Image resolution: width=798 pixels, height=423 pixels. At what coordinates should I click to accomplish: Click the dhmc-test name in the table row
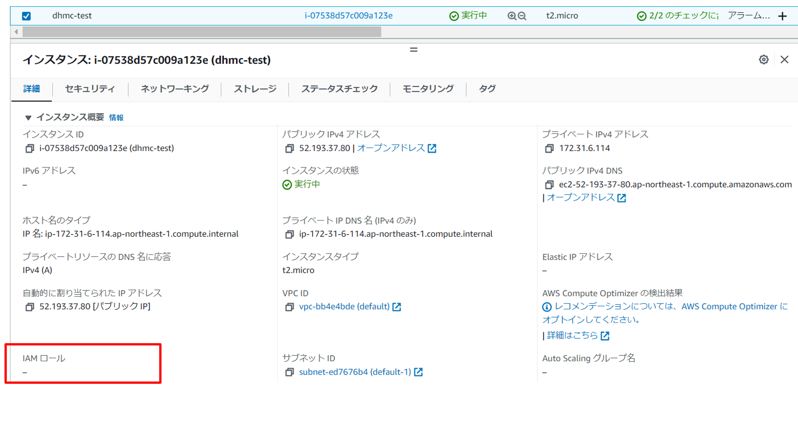point(72,16)
